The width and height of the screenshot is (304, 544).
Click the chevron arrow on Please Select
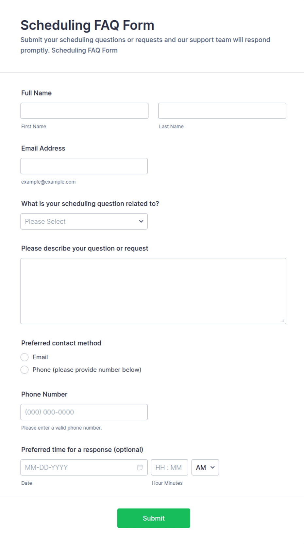pos(141,221)
